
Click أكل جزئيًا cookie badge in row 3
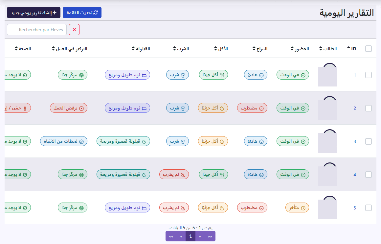213,141
